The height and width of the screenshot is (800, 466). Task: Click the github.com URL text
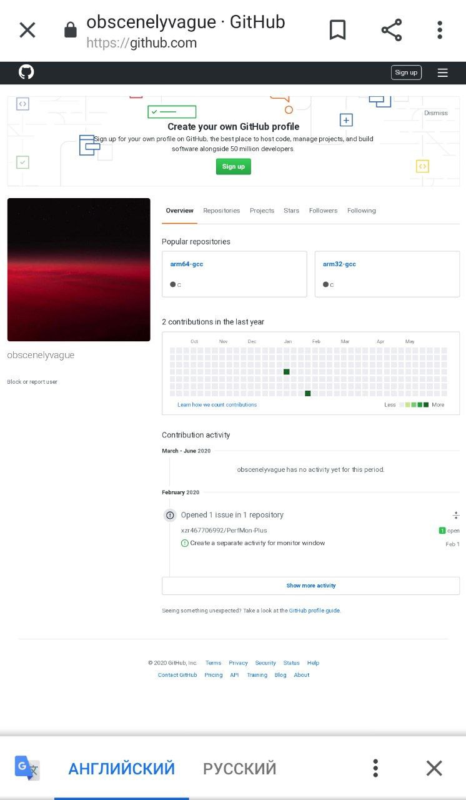click(x=142, y=43)
